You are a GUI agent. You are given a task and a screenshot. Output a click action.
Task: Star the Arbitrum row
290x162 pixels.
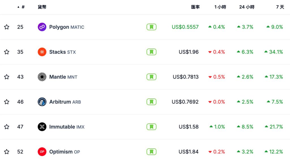[x=7, y=102]
